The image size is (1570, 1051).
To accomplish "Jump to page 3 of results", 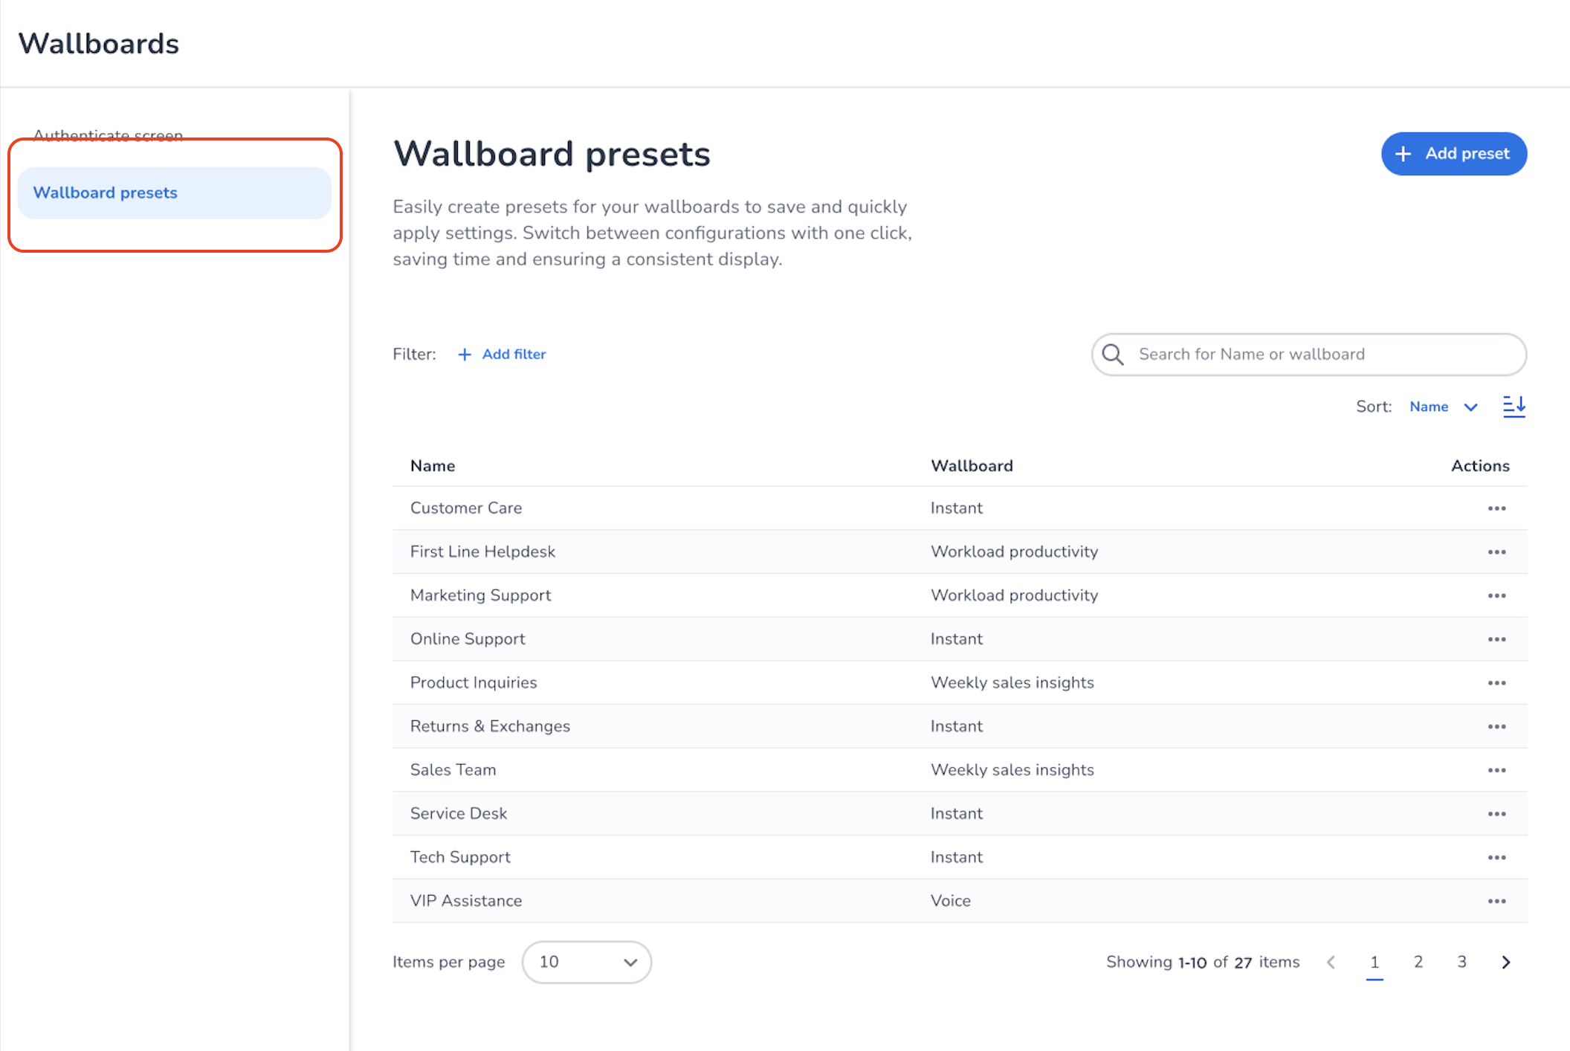I will [x=1461, y=963].
